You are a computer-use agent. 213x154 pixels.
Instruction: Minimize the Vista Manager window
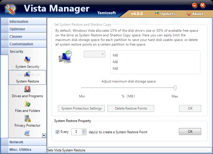(x=194, y=5)
